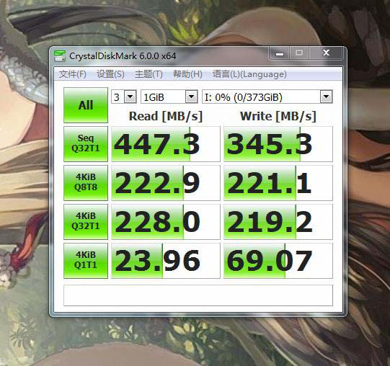The width and height of the screenshot is (390, 366).
Task: Open the 文件(F) menu
Action: [72, 74]
